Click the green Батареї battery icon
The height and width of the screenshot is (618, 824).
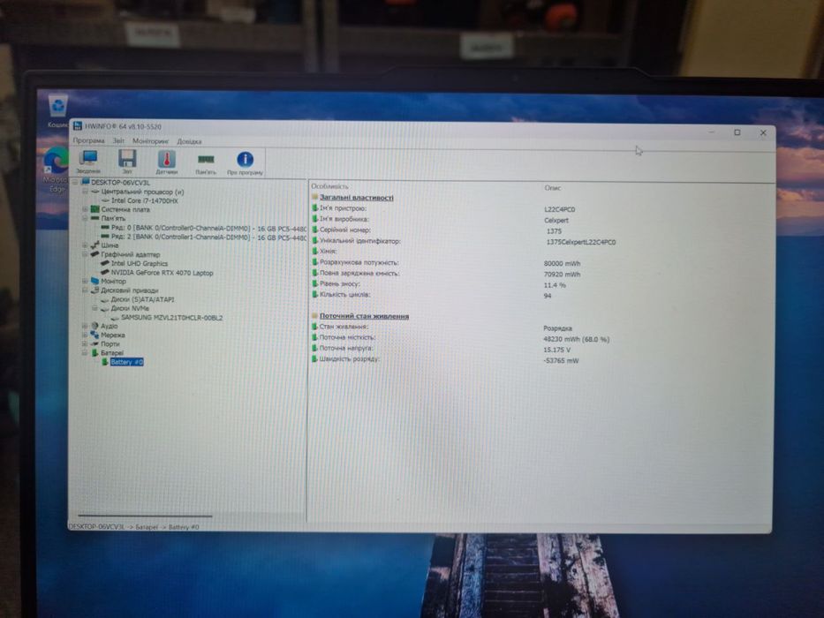click(95, 352)
